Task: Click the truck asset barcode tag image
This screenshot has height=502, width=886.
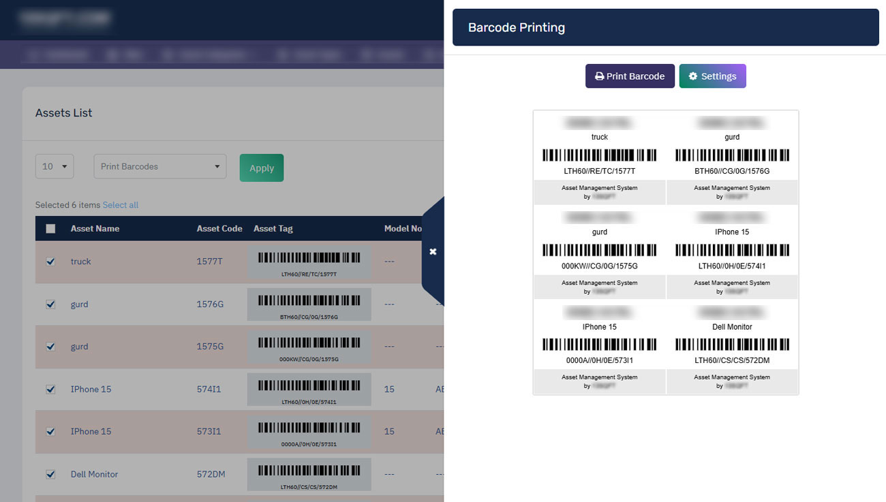Action: [309, 262]
